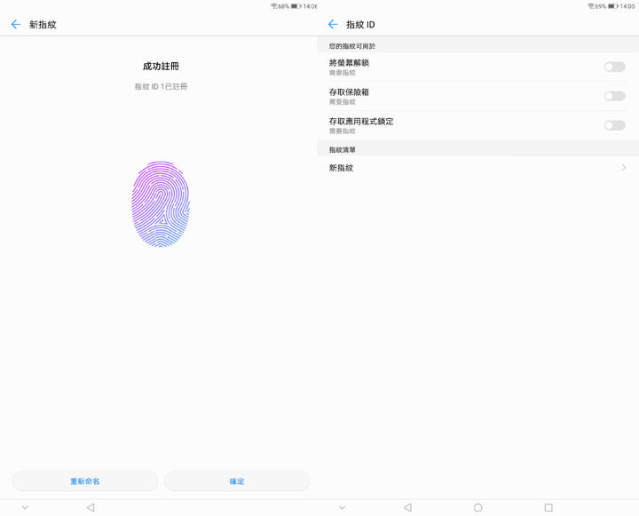Screen dimensions: 639x516
Task: Go back from the 指紋 ID screen
Action: (x=333, y=25)
